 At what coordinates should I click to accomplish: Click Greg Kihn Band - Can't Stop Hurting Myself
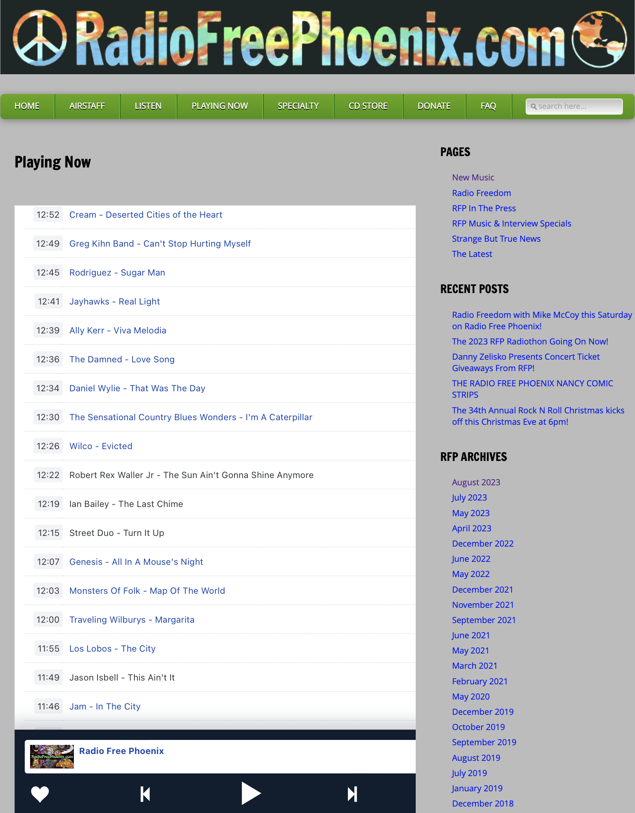[160, 244]
